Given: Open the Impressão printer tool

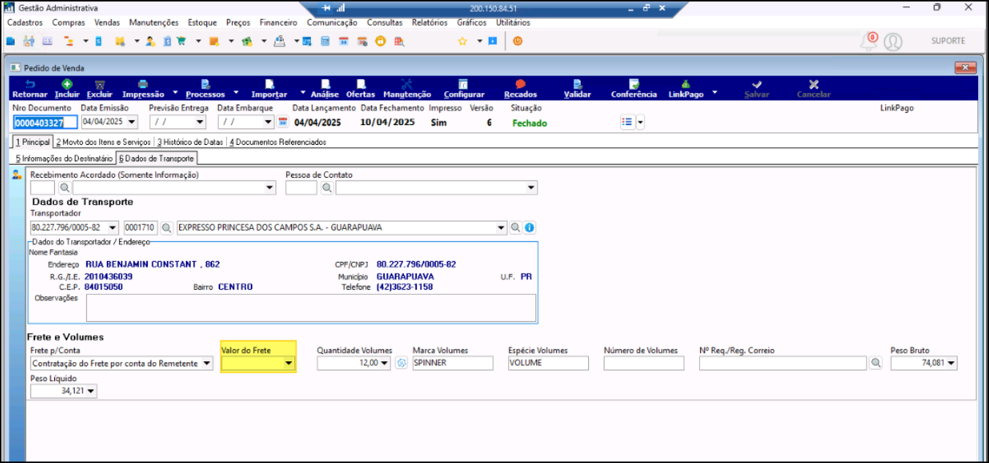Looking at the screenshot, I should point(143,89).
